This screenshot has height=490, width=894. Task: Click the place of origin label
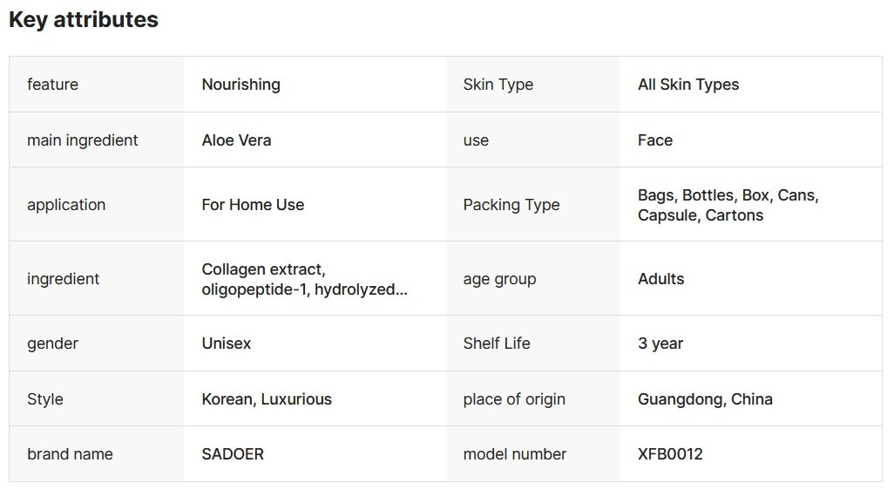(x=514, y=399)
